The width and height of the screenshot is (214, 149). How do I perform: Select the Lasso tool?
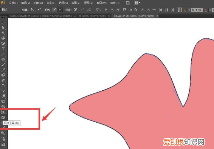click(3, 38)
